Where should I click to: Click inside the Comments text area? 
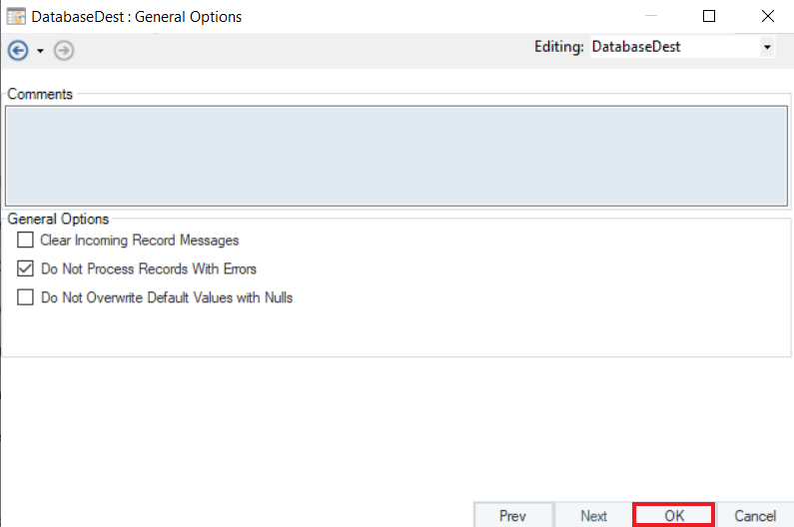[397, 155]
